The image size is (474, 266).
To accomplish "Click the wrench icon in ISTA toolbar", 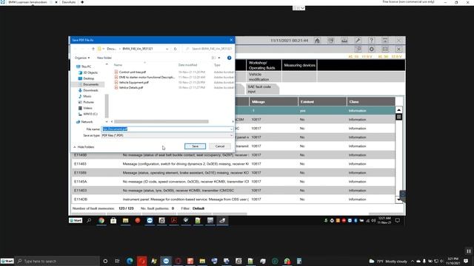I will [358, 41].
